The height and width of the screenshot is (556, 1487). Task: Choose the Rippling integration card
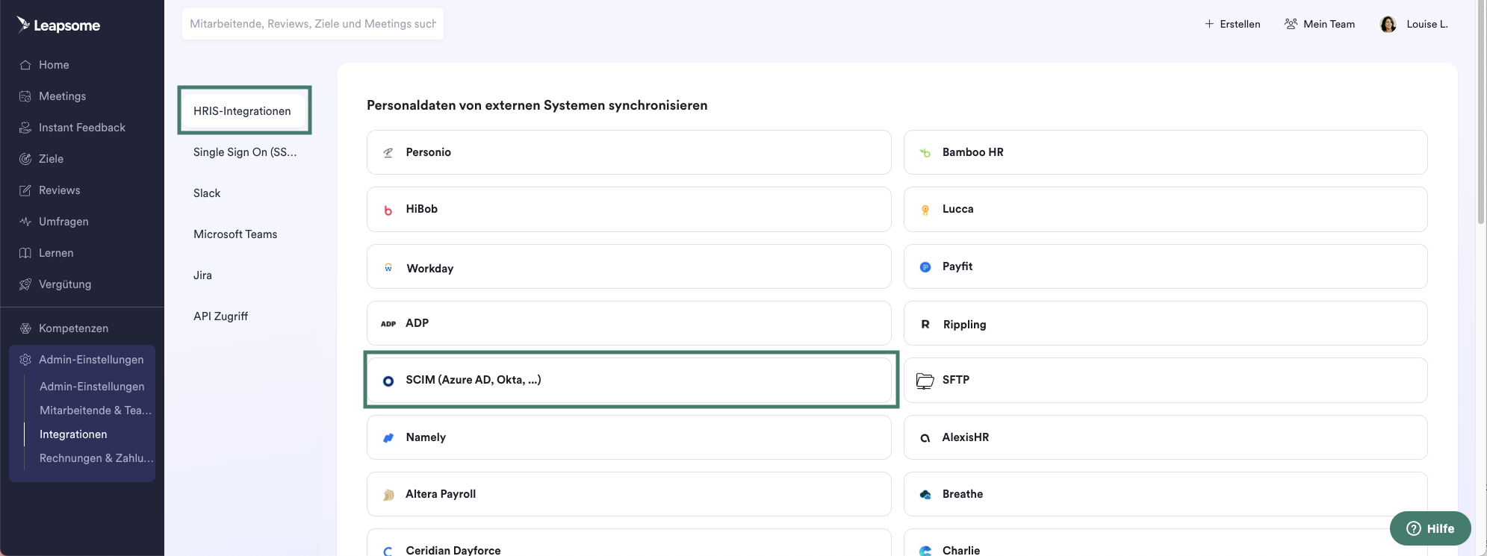coord(1165,323)
